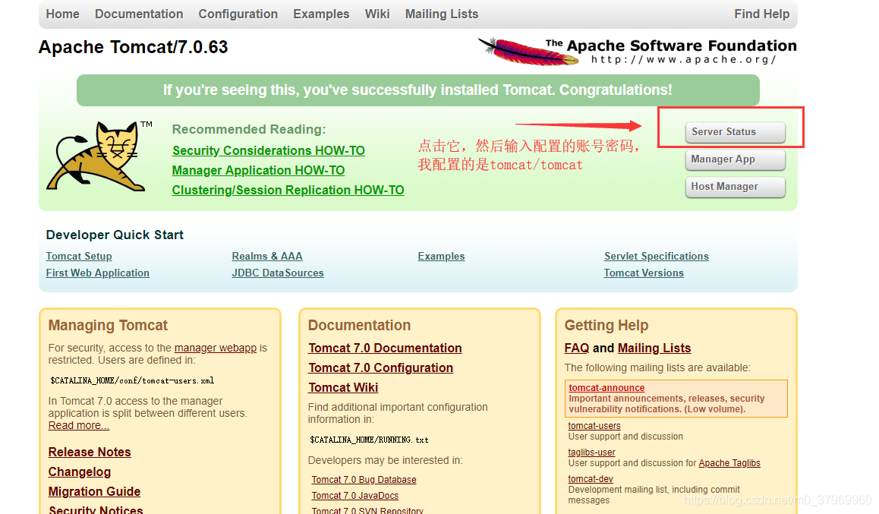Open Tomcat Versions link
The height and width of the screenshot is (514, 879).
click(x=644, y=273)
